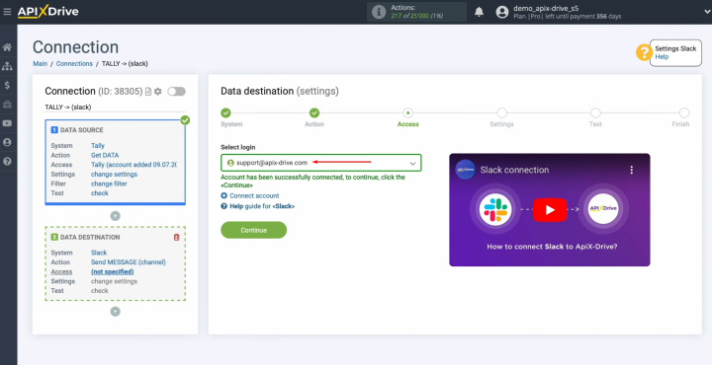Click the notification bell icon
Viewport: 712px width, 365px height.
(479, 12)
